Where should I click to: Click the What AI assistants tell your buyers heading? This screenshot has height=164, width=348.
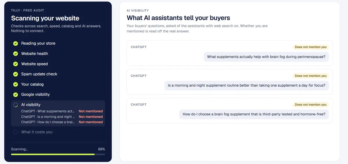point(178,18)
